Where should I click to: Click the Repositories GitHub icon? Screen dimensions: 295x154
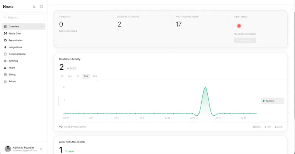(5, 40)
